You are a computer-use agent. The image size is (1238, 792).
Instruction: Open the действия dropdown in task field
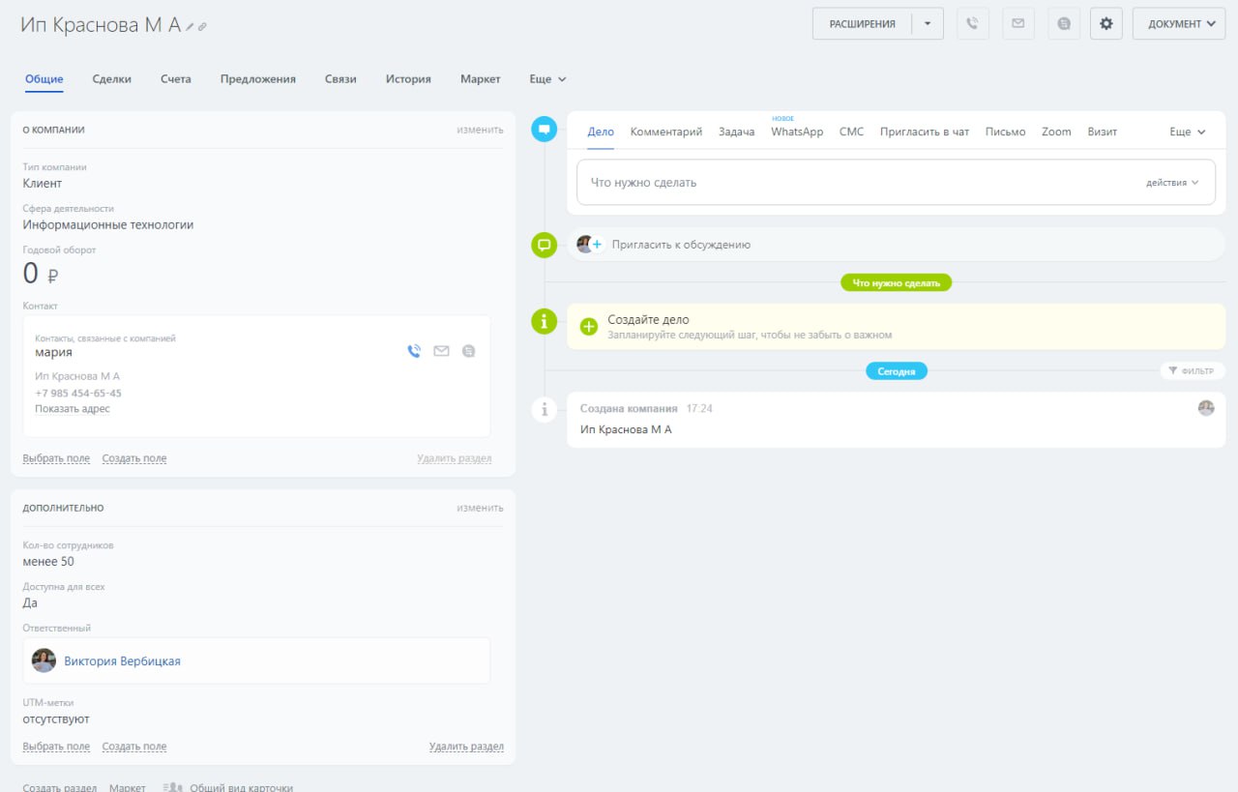tap(1172, 183)
